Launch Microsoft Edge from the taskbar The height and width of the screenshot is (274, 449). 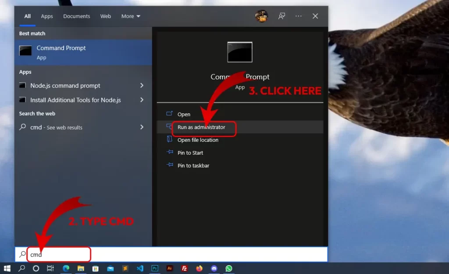click(x=66, y=268)
